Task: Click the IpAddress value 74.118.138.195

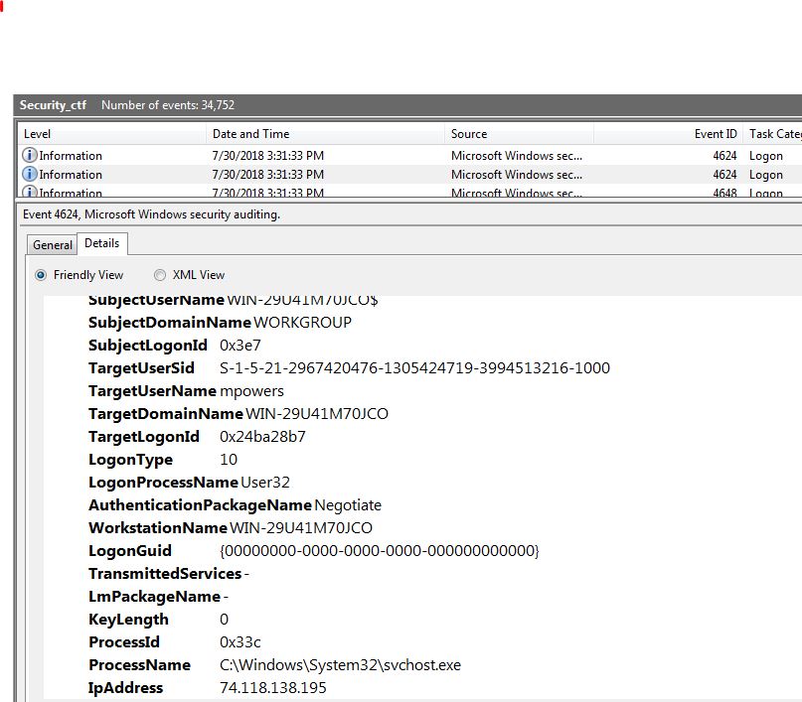Action: pos(272,688)
